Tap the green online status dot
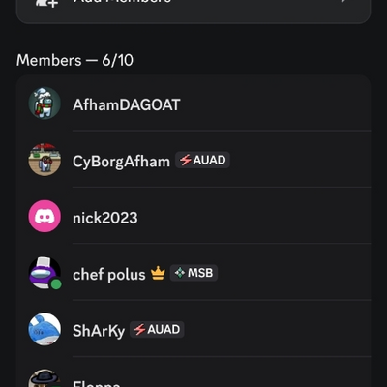Image resolution: width=387 pixels, height=387 pixels. [x=56, y=284]
